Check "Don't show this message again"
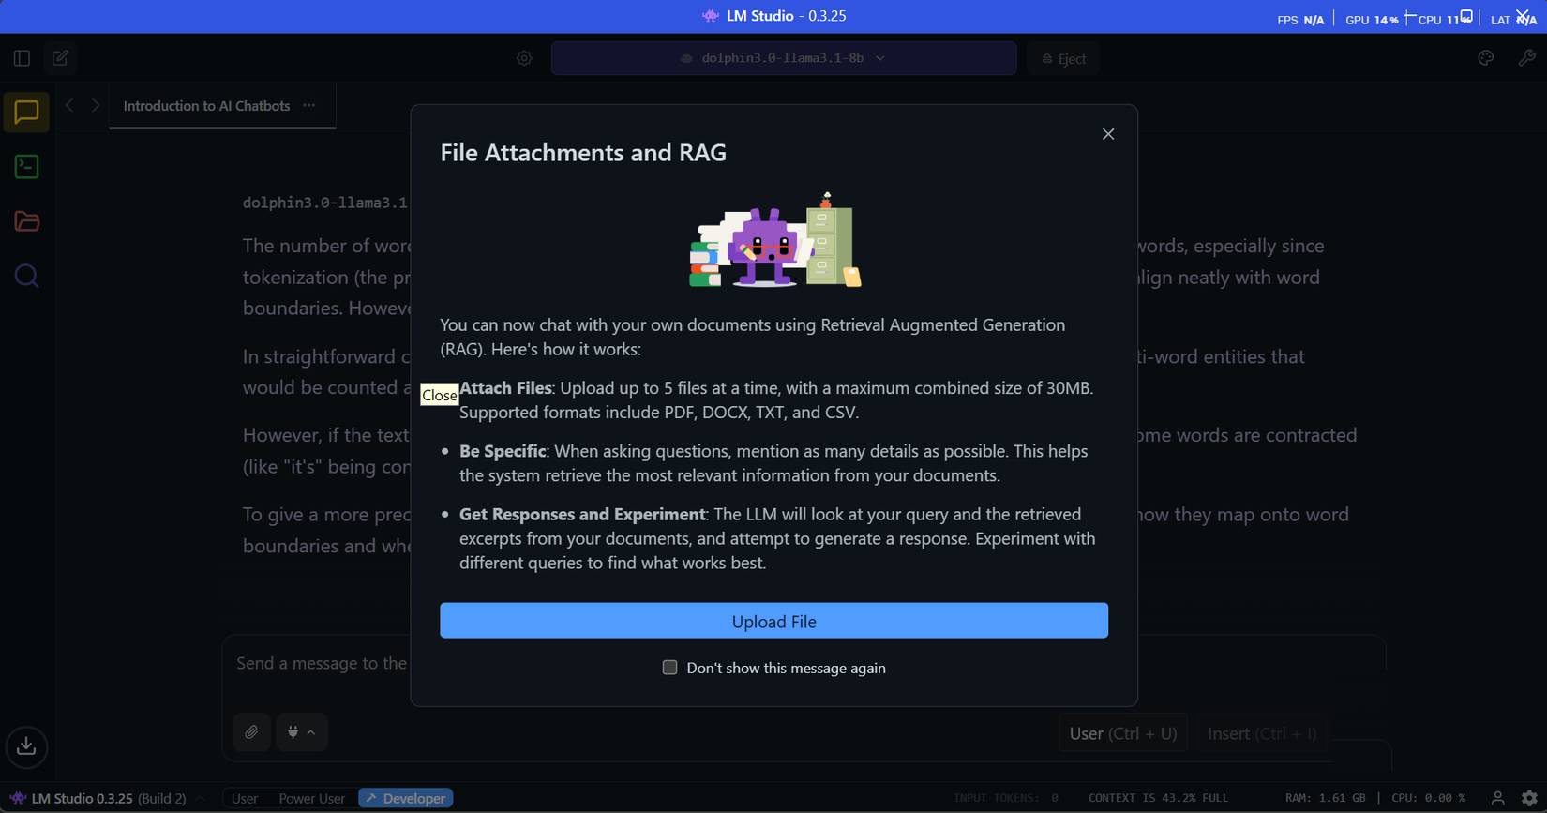The image size is (1547, 813). pyautogui.click(x=669, y=668)
